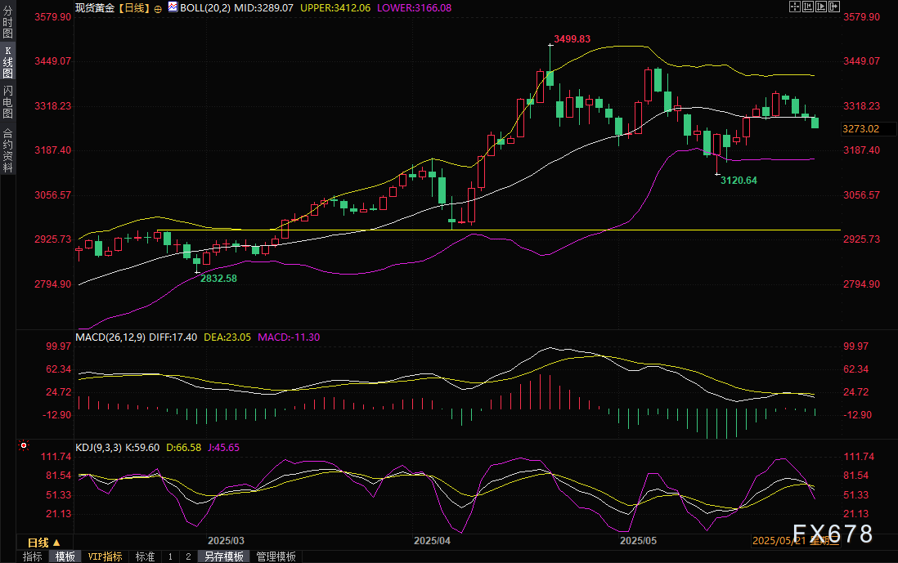This screenshot has width=898, height=563.
Task: Select the K线图 sidebar tab
Action: [x=7, y=61]
